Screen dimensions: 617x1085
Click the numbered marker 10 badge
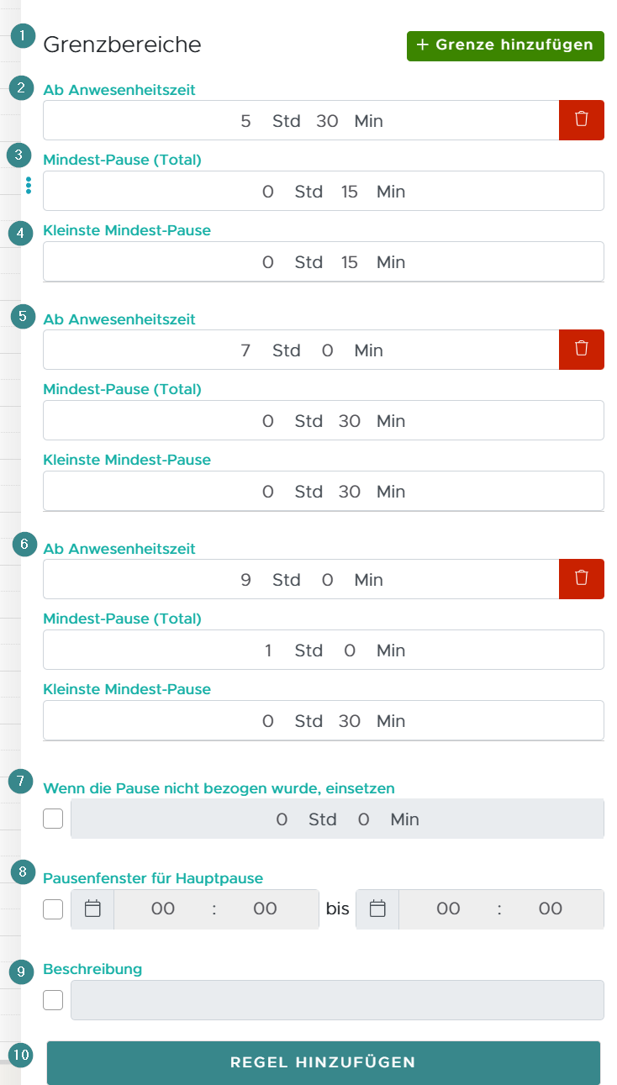tap(20, 1054)
